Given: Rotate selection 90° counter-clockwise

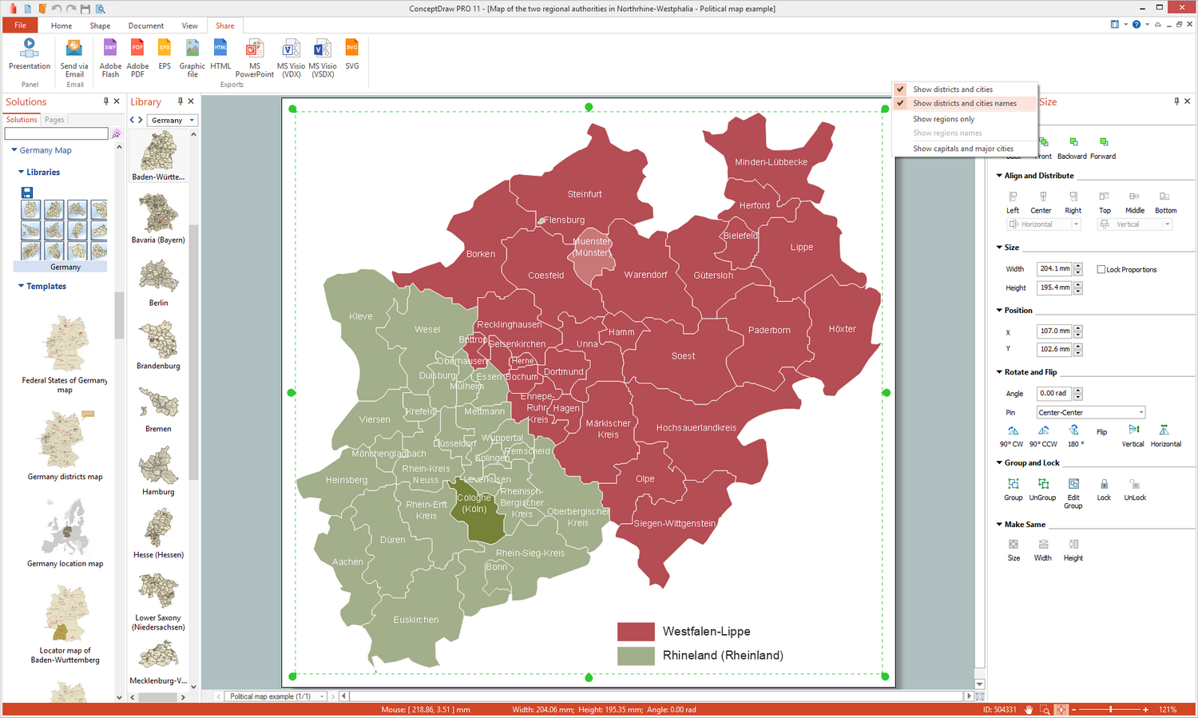Looking at the screenshot, I should click(1043, 436).
